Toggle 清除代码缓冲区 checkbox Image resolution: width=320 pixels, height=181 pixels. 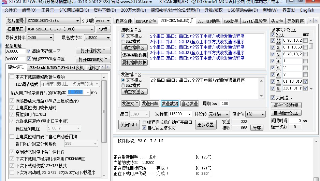pos(29,51)
